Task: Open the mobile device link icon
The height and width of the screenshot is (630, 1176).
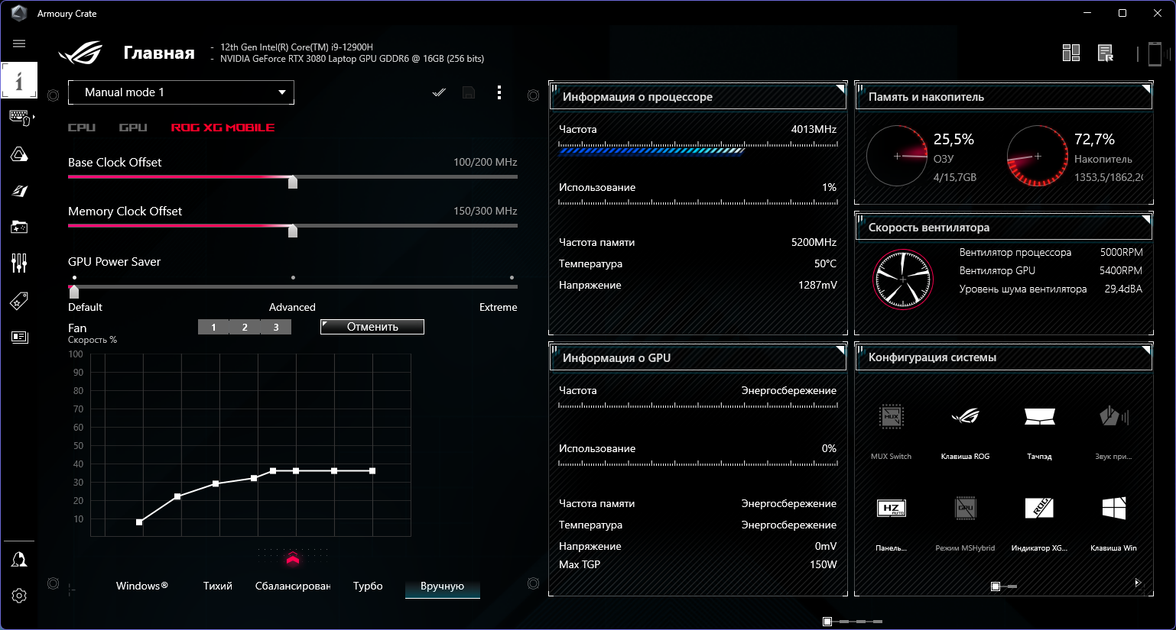Action: coord(1155,53)
